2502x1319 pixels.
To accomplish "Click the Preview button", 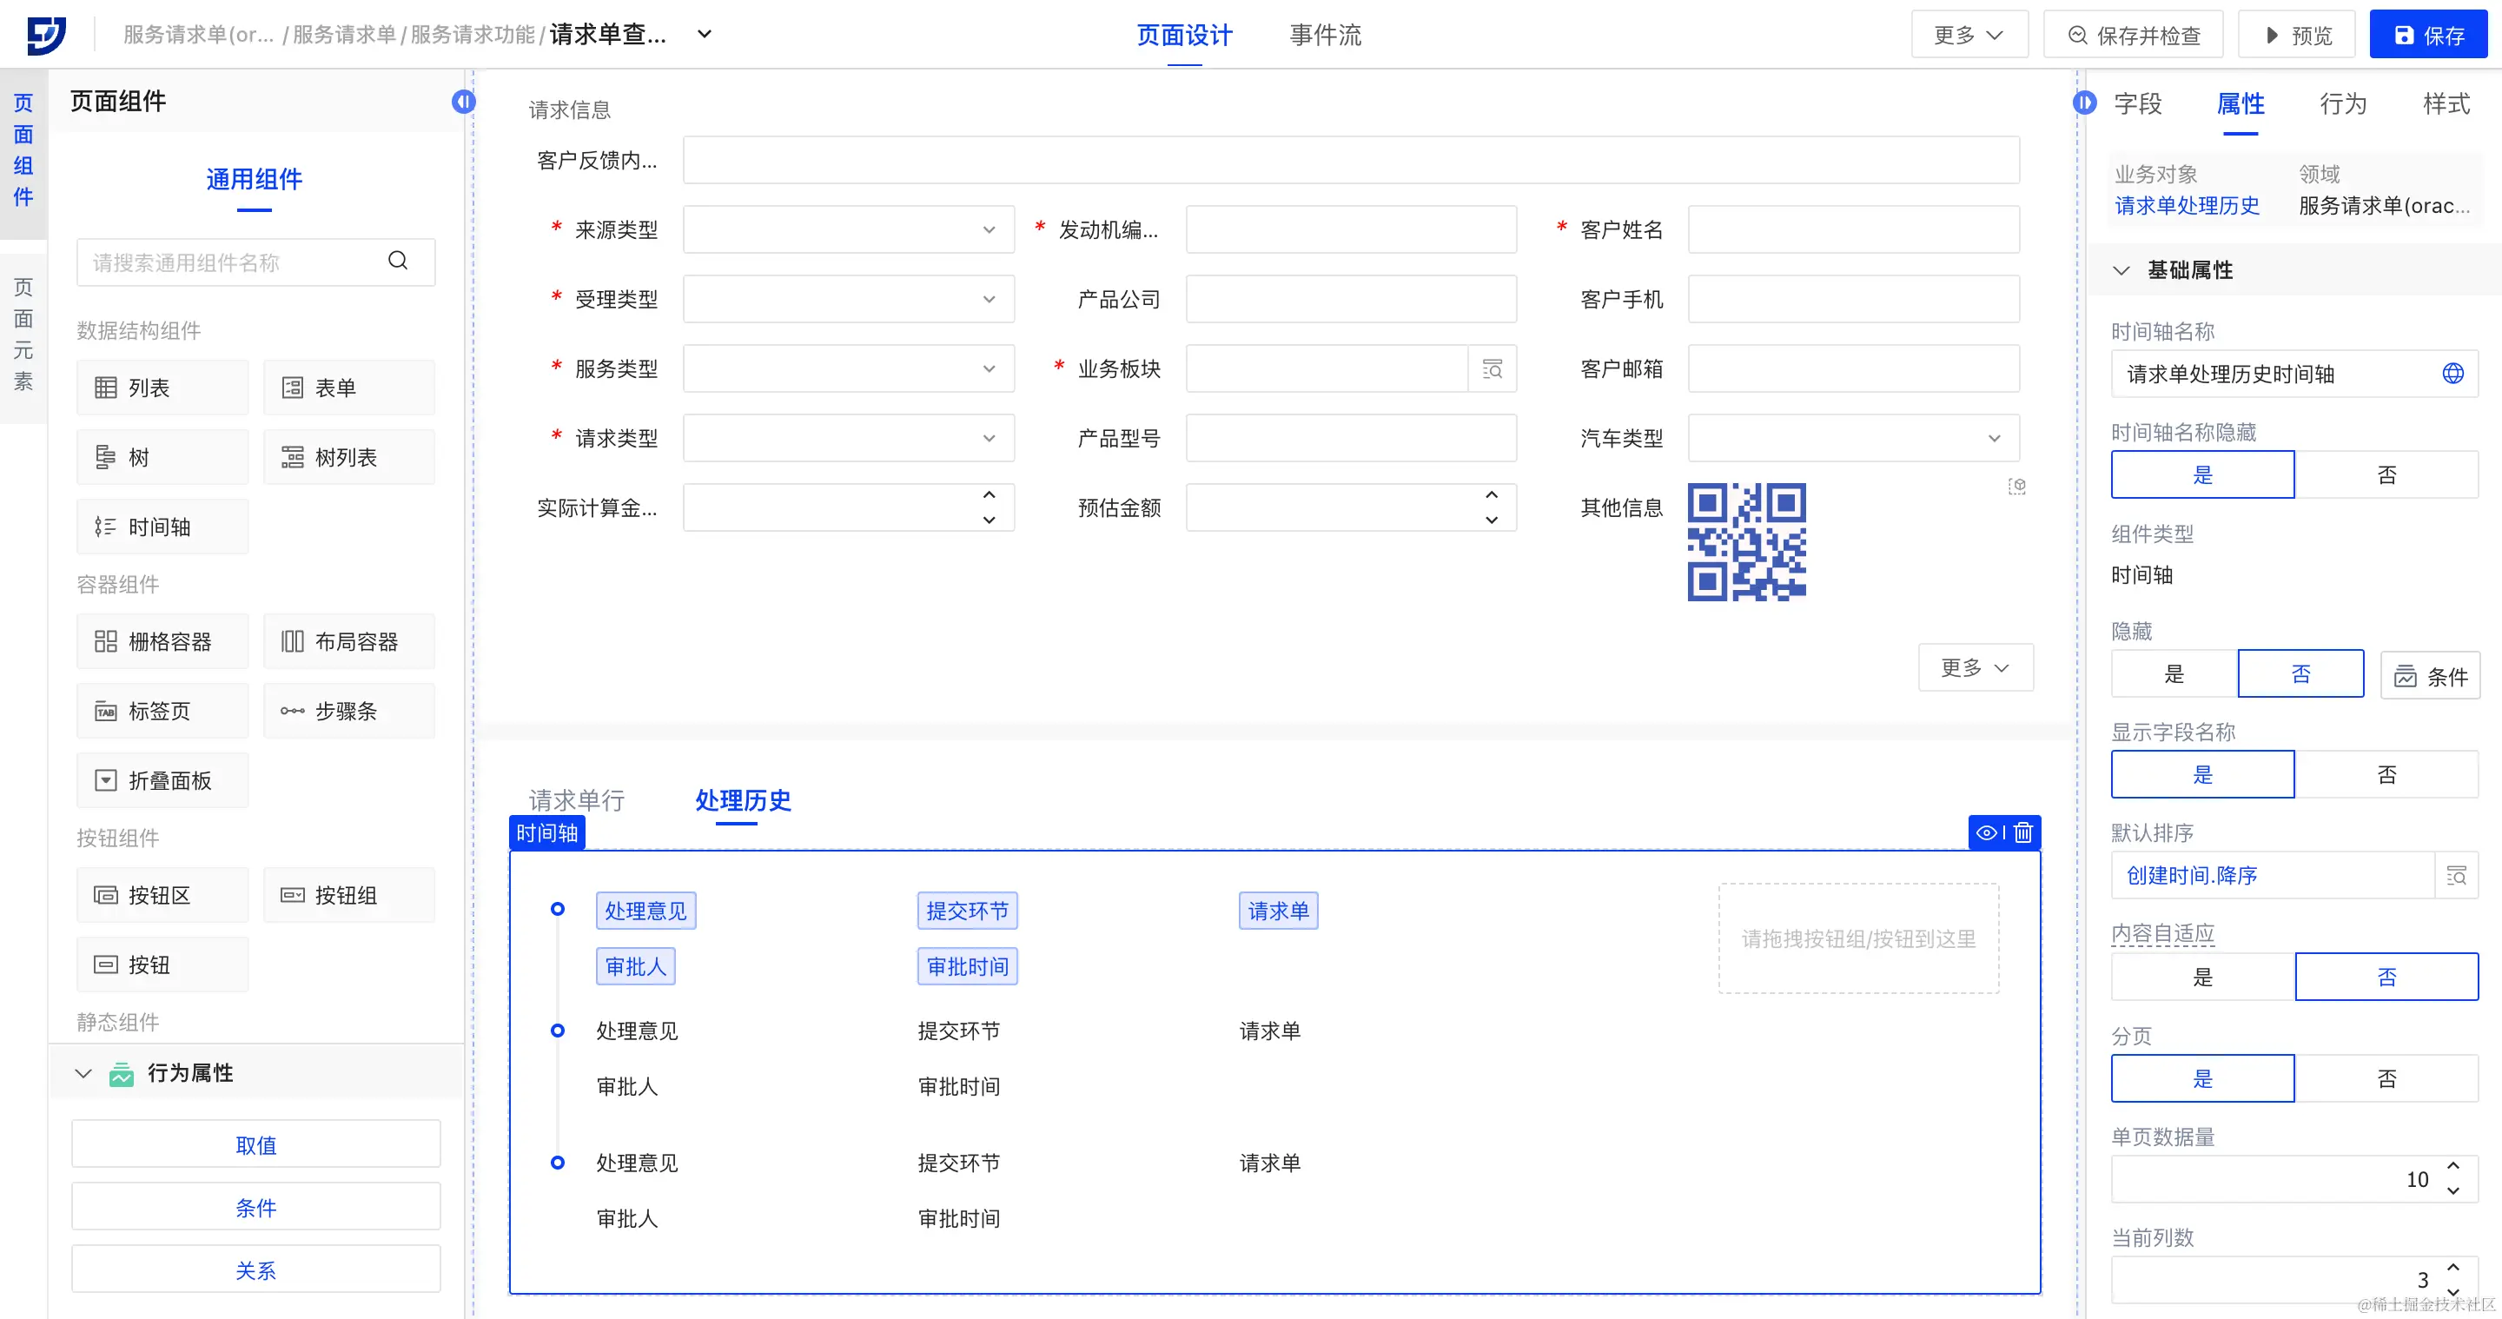I will pyautogui.click(x=2297, y=35).
